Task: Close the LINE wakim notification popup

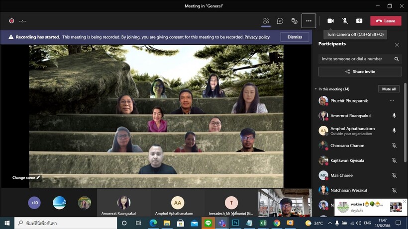Action: [405, 201]
